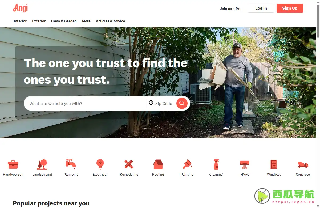Expand the More navigation menu
Screen dimensions: 320x208
pos(86,21)
